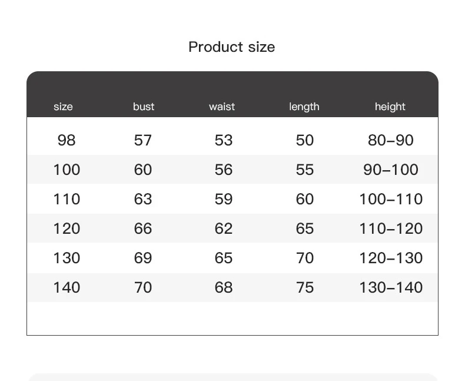Select the waist value 62
The height and width of the screenshot is (381, 465).
[224, 228]
